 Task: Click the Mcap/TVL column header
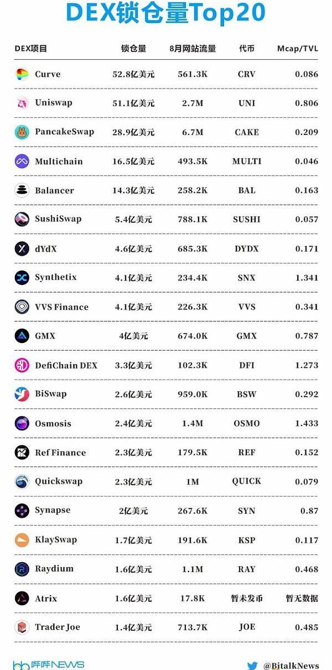(x=297, y=48)
